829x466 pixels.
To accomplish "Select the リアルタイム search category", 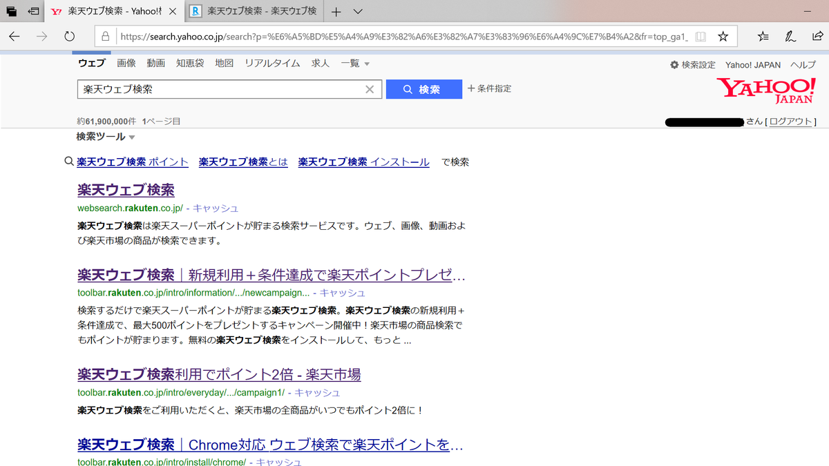I will (x=272, y=64).
